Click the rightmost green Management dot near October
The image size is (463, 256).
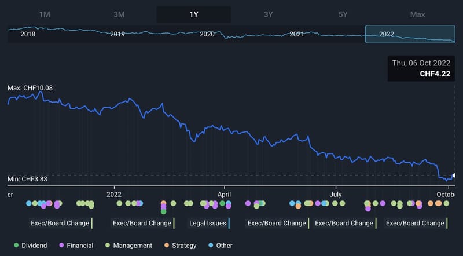pyautogui.click(x=446, y=203)
